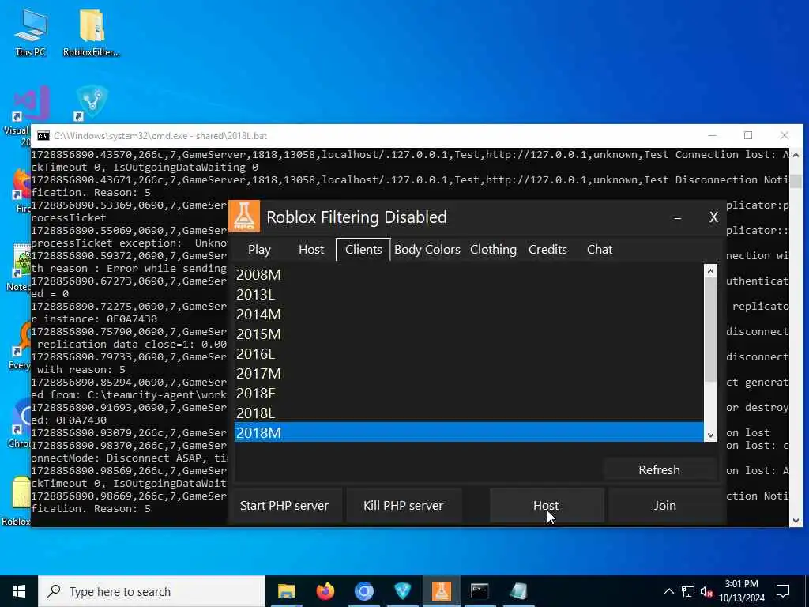Maximize the cmd.exe window

pyautogui.click(x=748, y=135)
